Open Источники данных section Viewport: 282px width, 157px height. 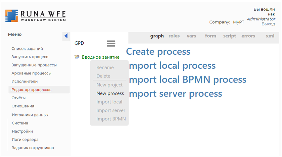30,115
